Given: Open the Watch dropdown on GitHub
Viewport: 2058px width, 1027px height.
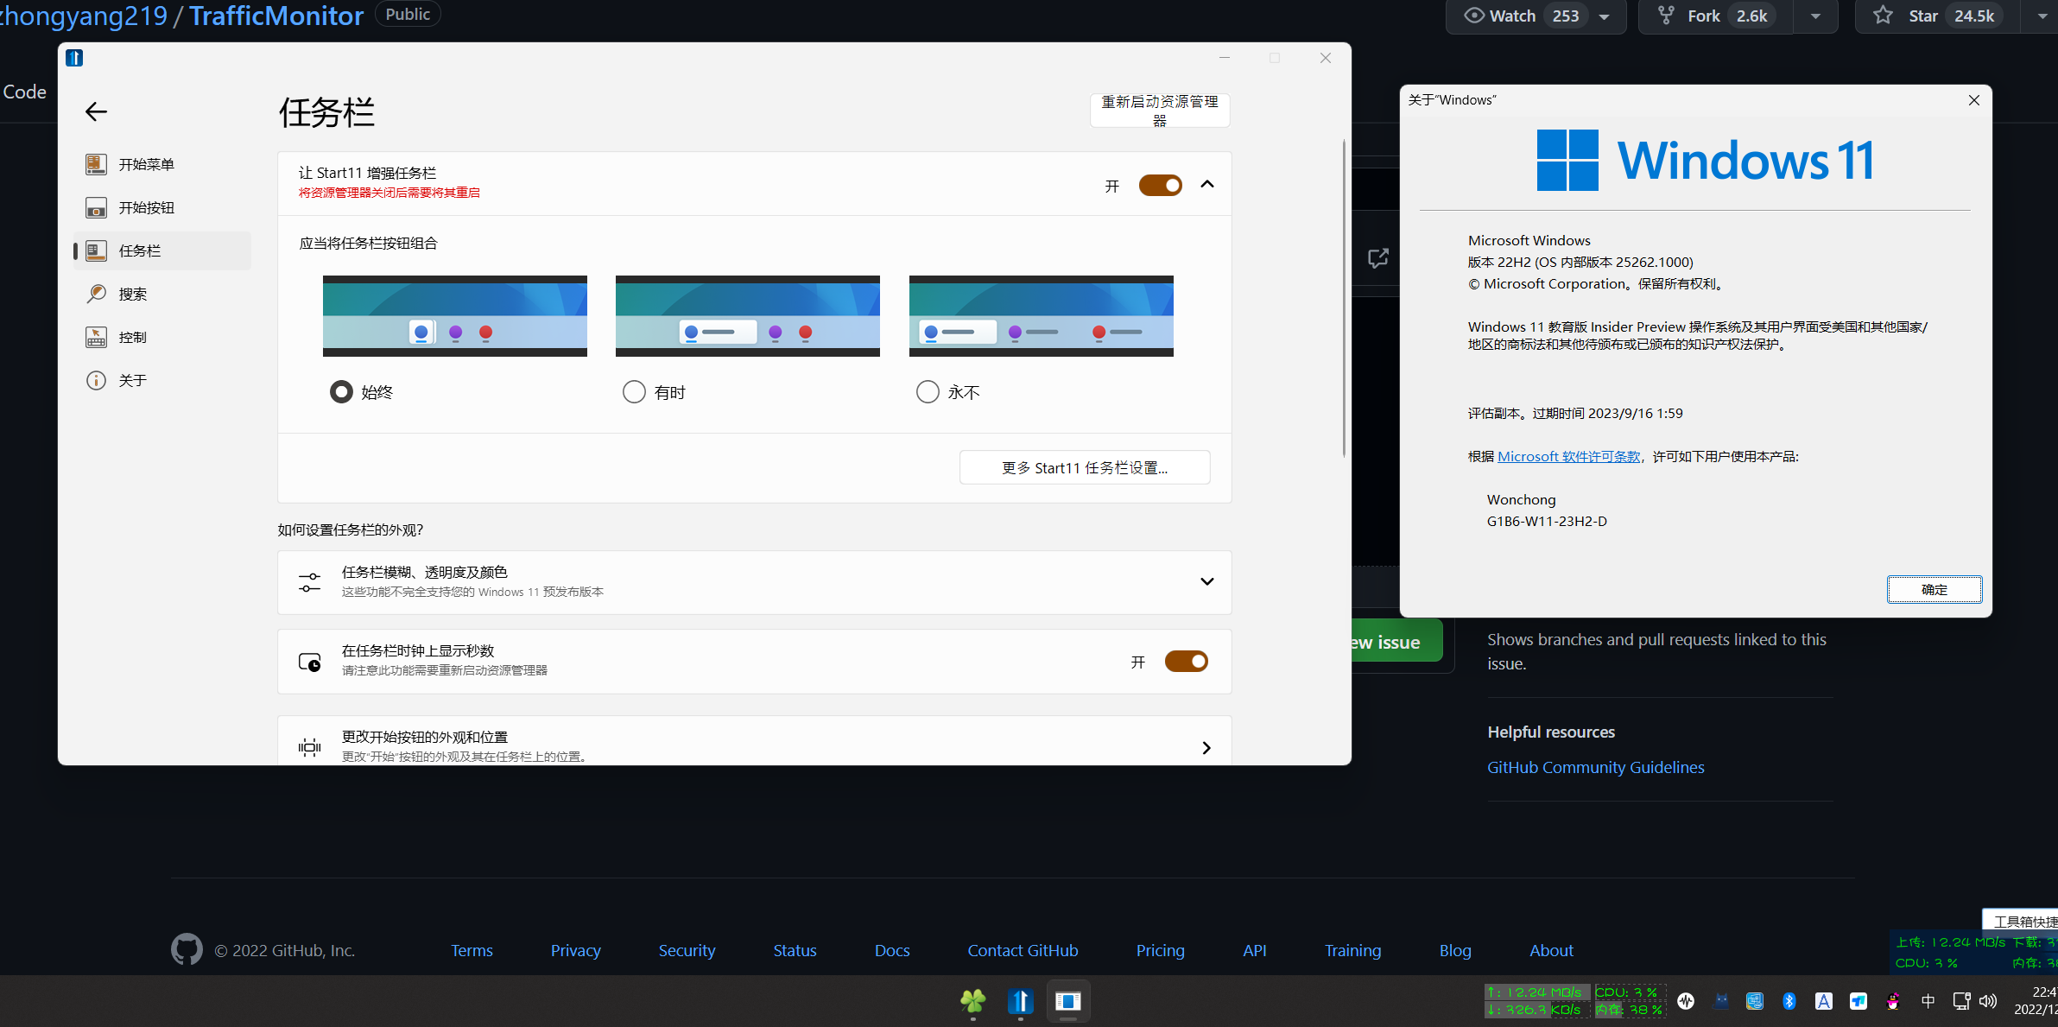Looking at the screenshot, I should point(1605,15).
